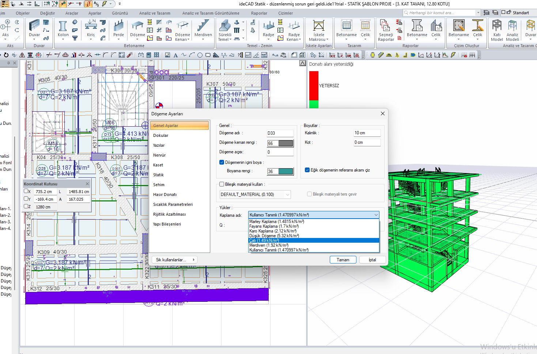Cancel the dialog with İptal
The width and height of the screenshot is (537, 354).
[373, 260]
